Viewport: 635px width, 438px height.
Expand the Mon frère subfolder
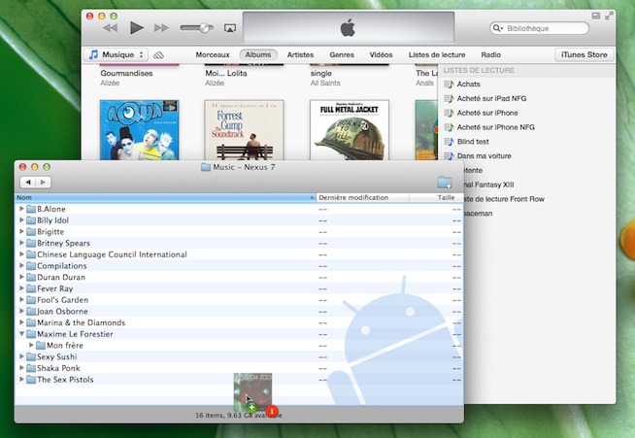coord(32,346)
